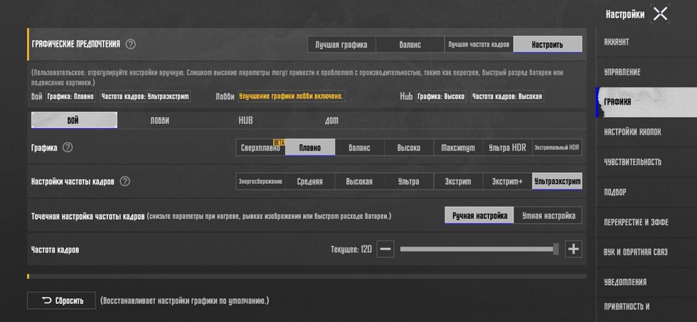Select Лучшая графика preset

(342, 45)
